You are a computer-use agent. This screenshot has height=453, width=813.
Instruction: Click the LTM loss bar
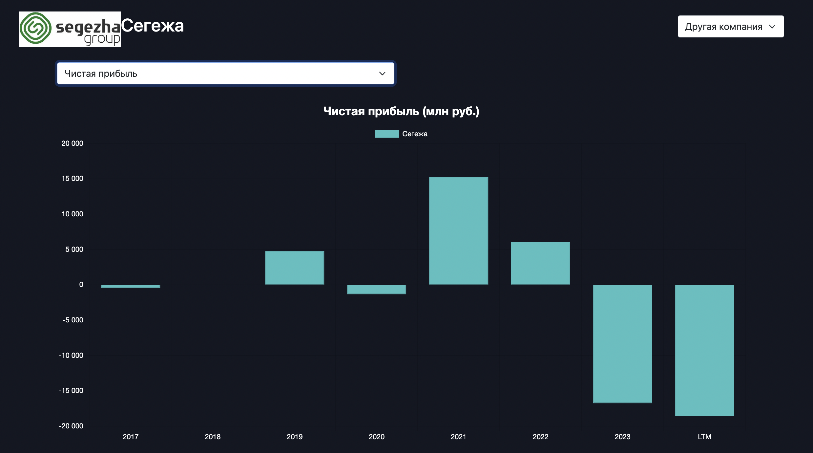point(705,350)
